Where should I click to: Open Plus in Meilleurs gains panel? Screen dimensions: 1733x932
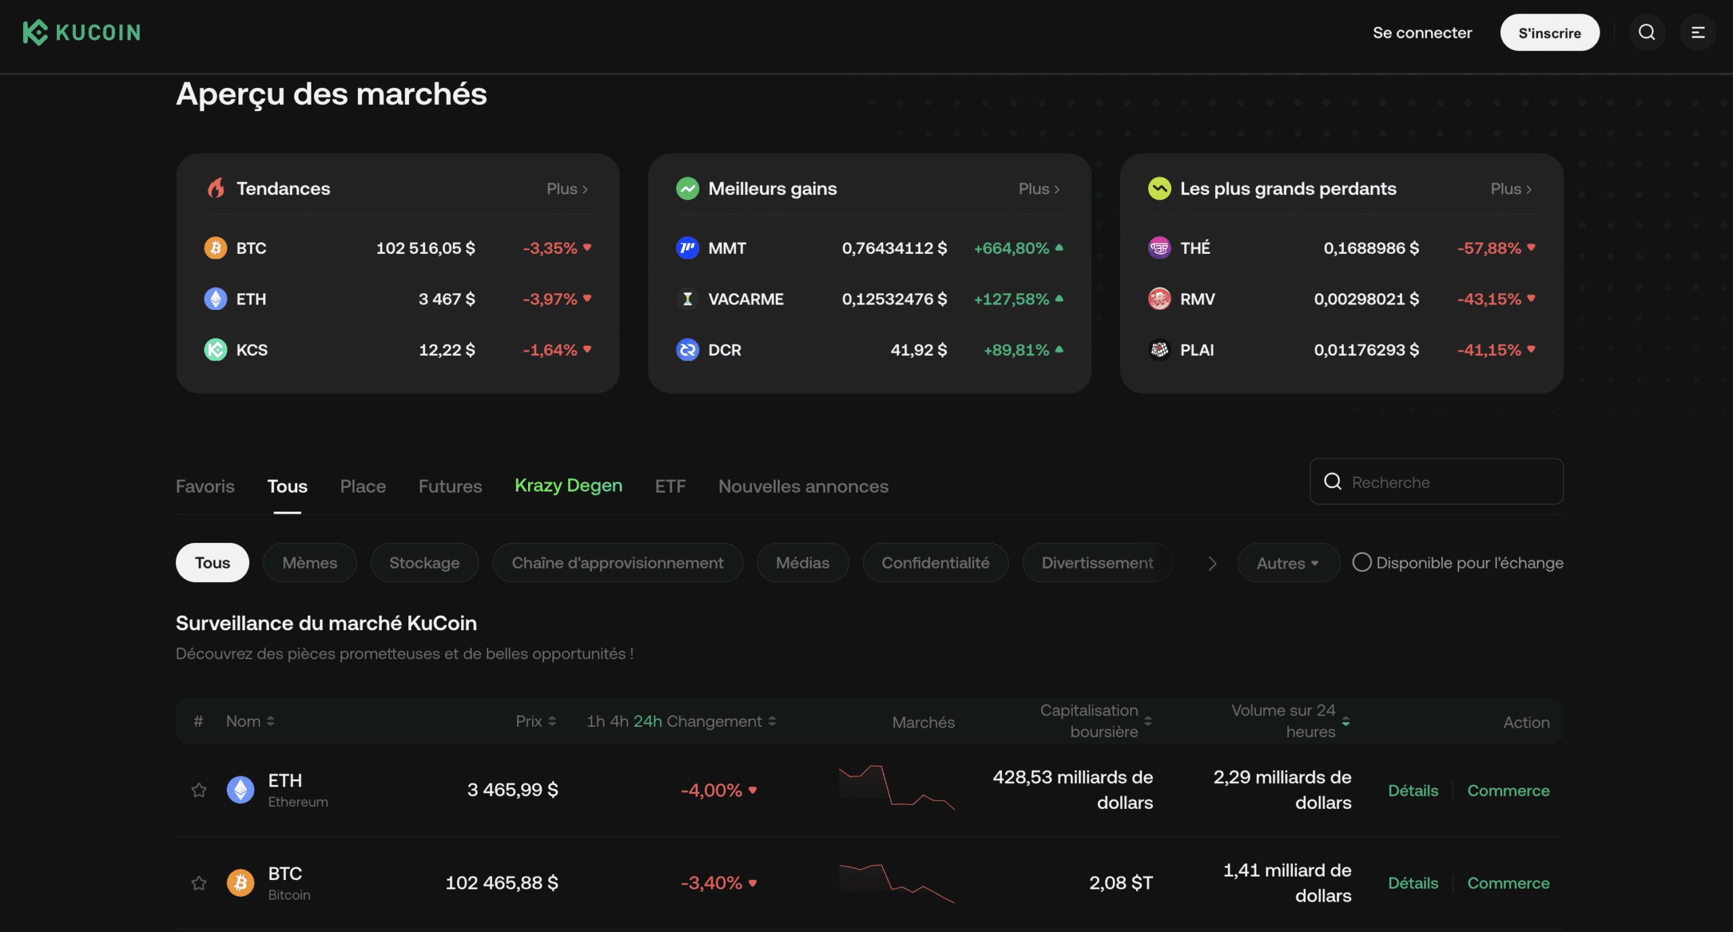(1038, 188)
